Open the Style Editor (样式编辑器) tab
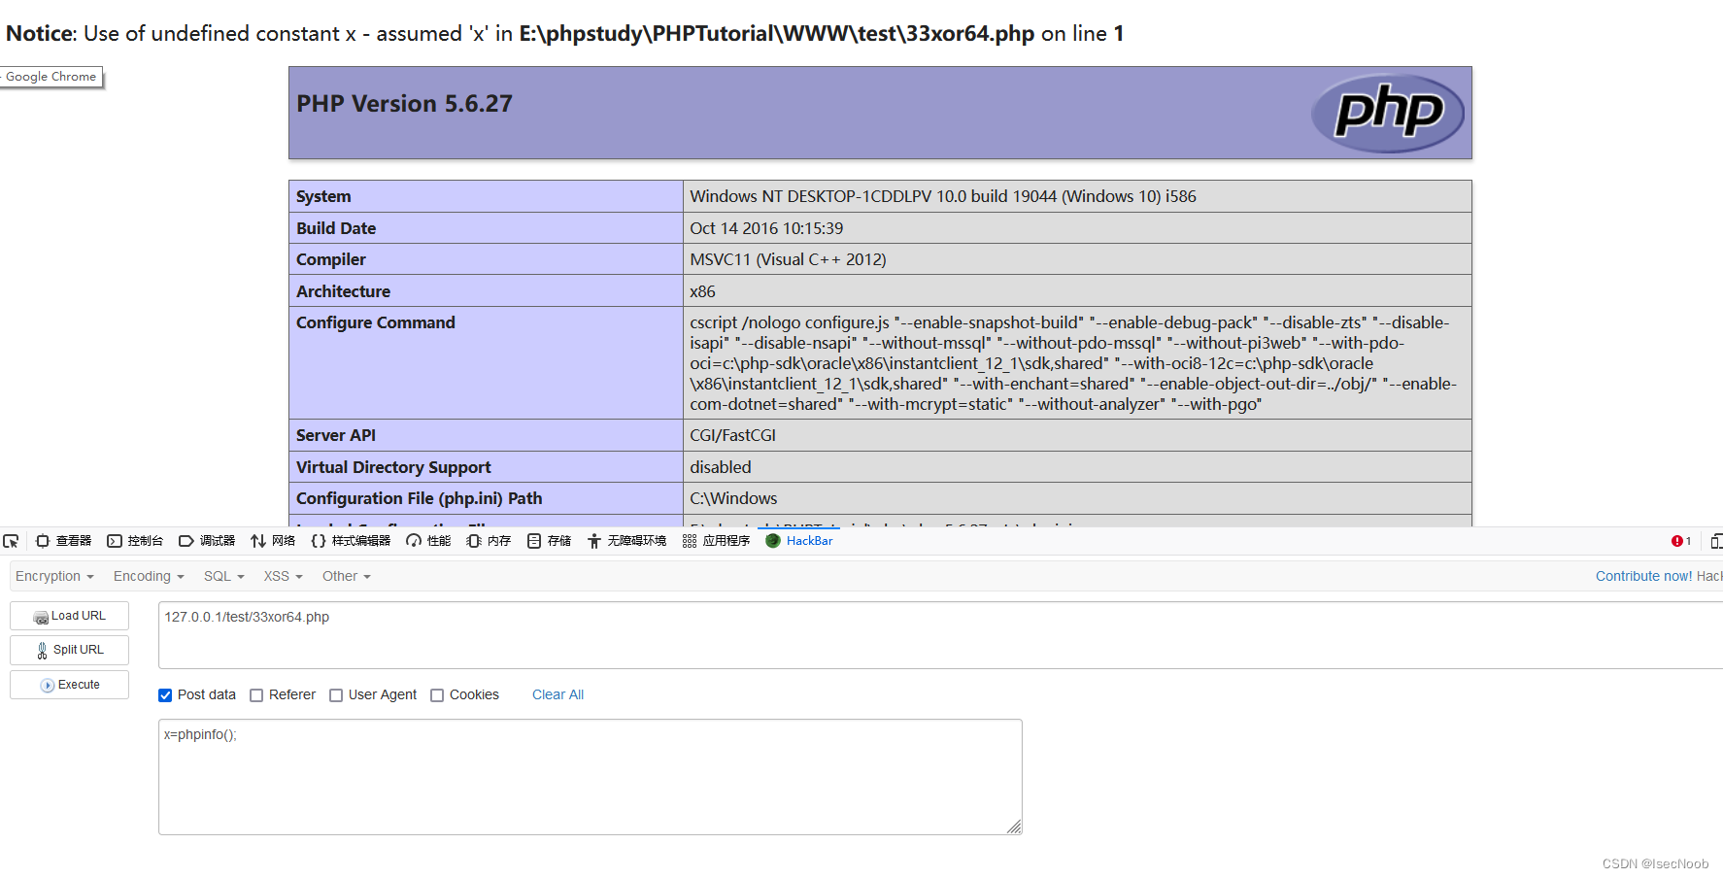 (x=351, y=541)
